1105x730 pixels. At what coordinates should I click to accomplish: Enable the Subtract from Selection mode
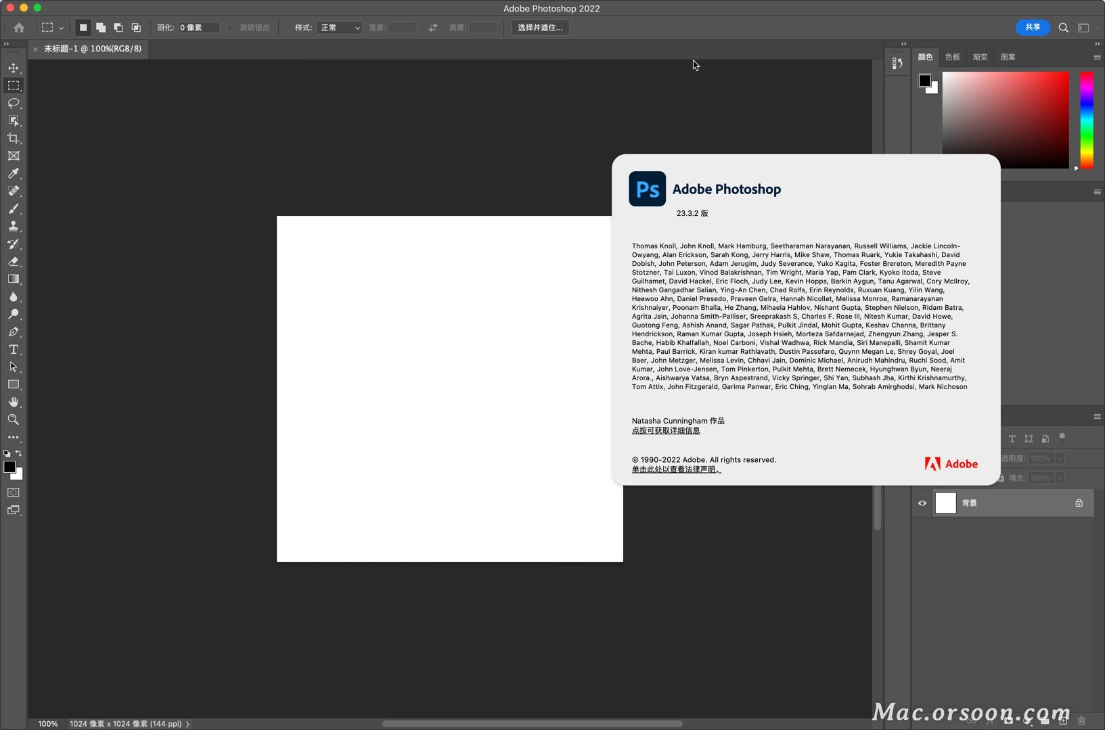(118, 28)
